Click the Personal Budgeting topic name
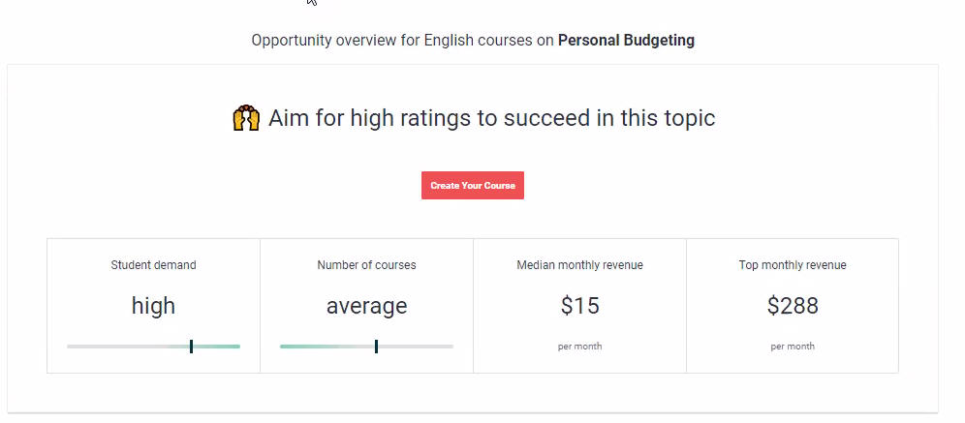This screenshot has height=423, width=965. (x=627, y=41)
